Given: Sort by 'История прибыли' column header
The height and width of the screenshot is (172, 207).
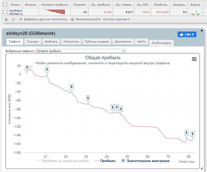Looking at the screenshot, I should [54, 5].
